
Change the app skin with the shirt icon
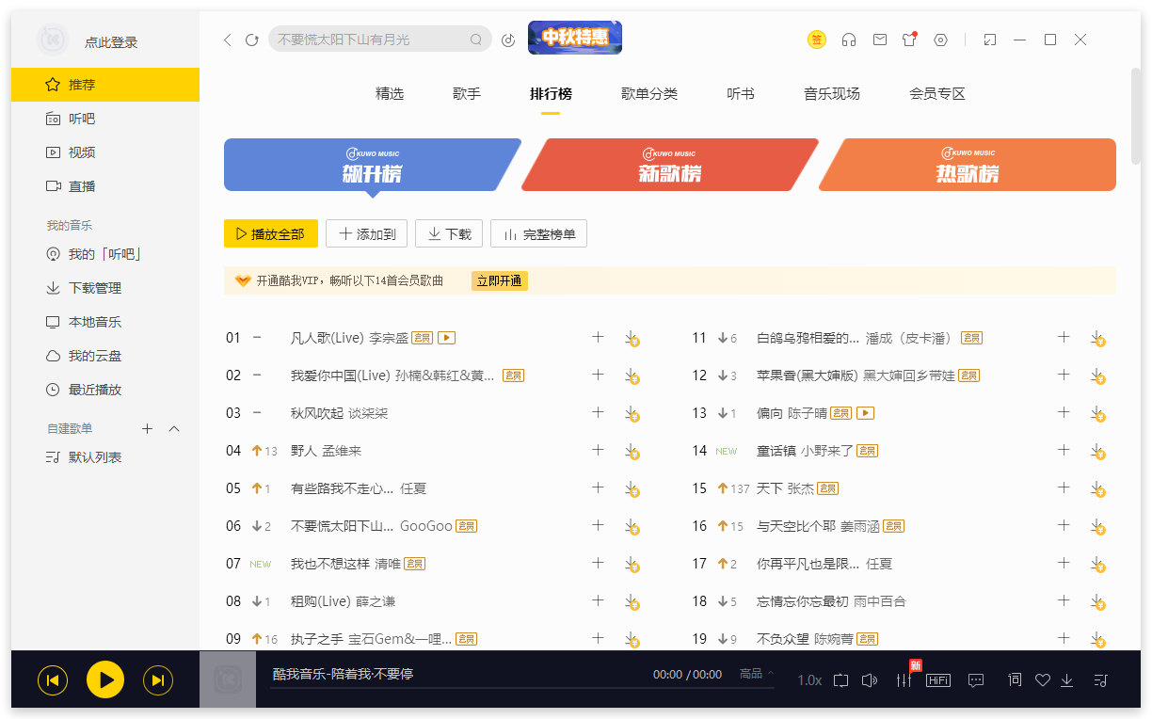909,40
